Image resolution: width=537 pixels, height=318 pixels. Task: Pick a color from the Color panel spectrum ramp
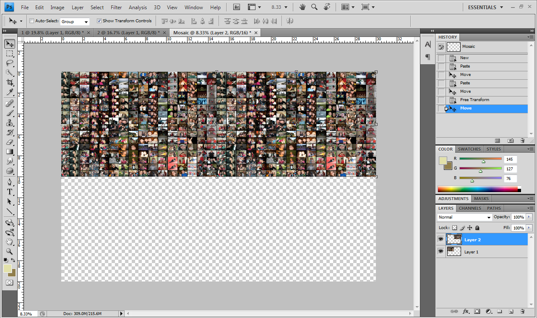pyautogui.click(x=477, y=189)
